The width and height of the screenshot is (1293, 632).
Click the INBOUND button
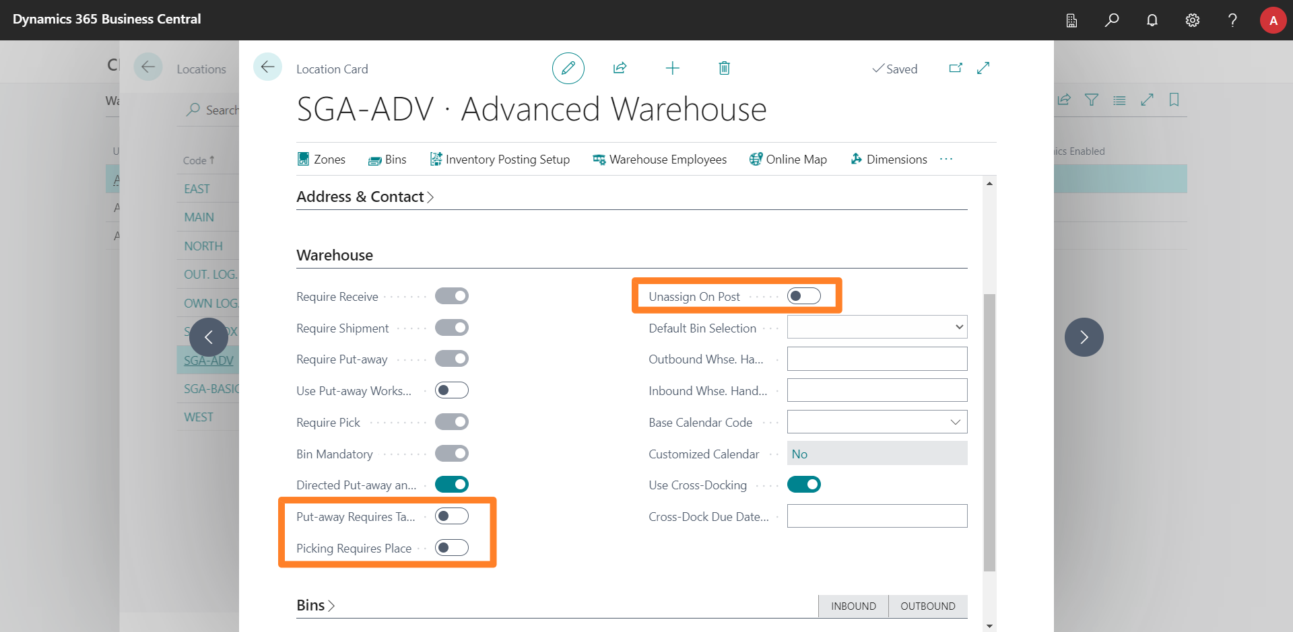click(x=853, y=606)
